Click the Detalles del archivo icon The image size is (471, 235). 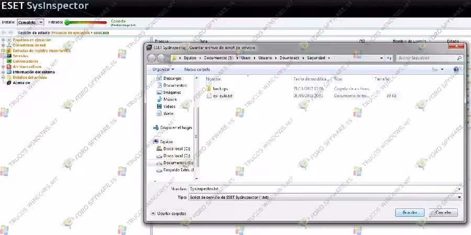click(9, 77)
